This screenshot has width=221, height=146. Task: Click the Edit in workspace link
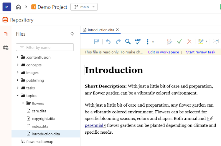164,52
